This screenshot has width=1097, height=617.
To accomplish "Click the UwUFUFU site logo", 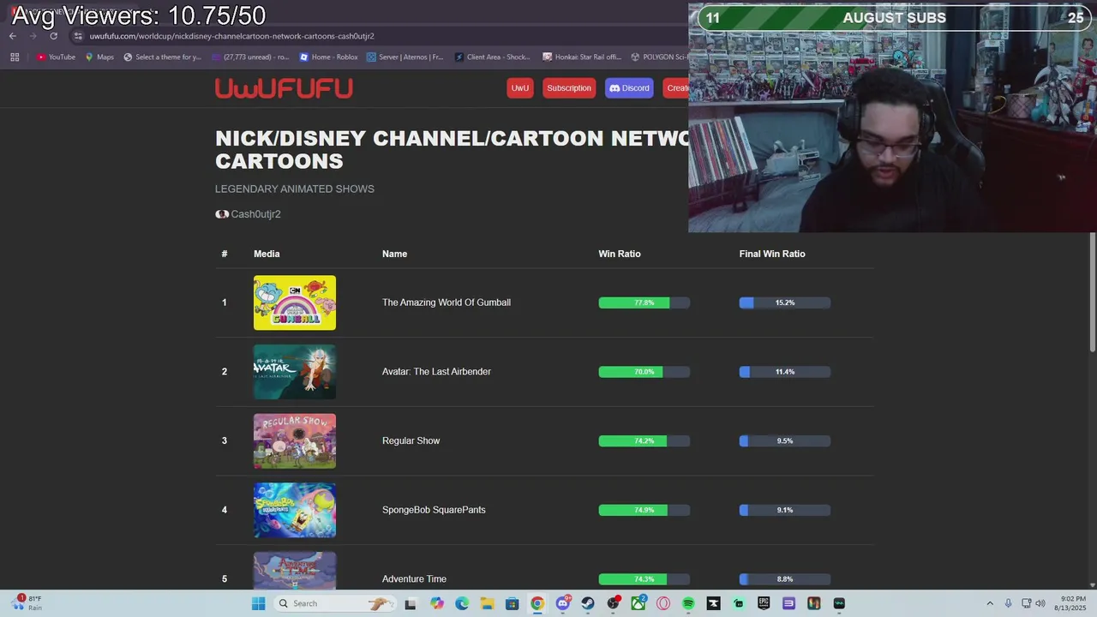I will coord(284,88).
